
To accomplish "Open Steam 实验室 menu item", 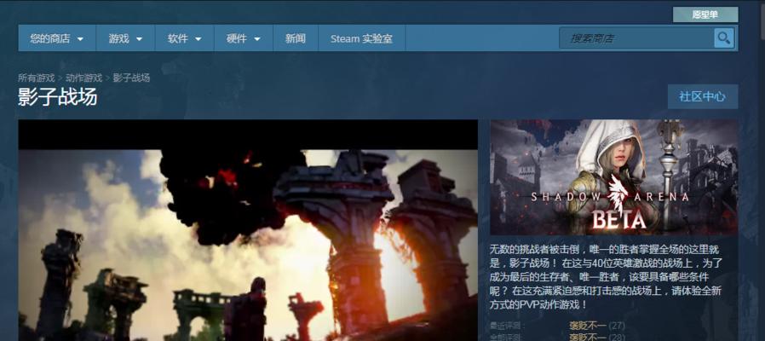I will [361, 38].
